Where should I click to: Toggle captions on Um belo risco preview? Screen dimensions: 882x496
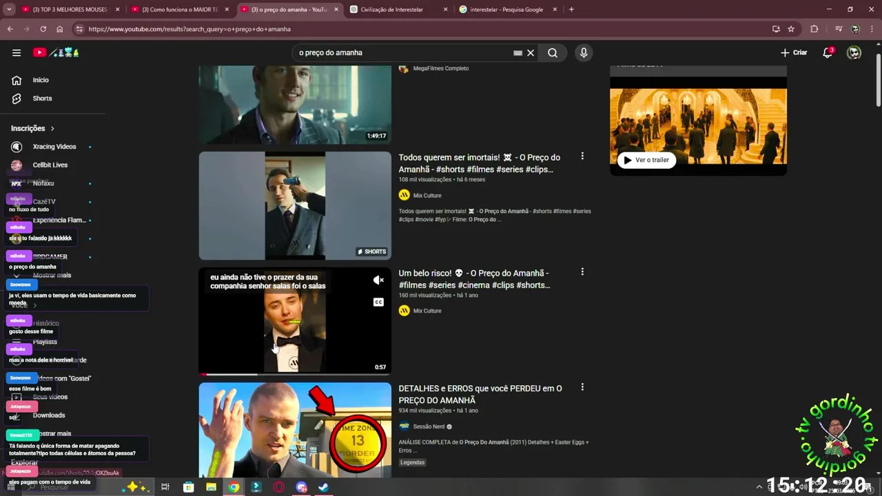[x=378, y=302]
